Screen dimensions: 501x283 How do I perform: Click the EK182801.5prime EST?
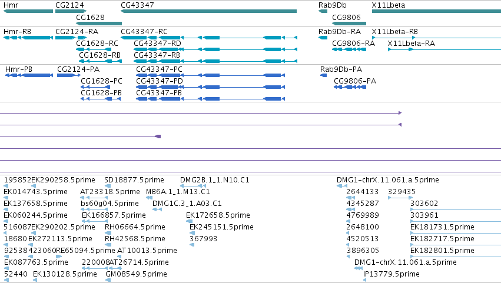coord(456,257)
